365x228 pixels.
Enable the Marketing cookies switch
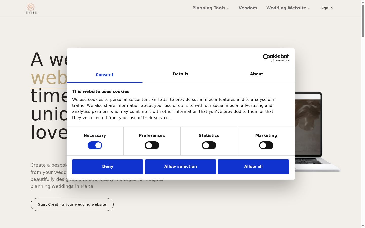(266, 145)
